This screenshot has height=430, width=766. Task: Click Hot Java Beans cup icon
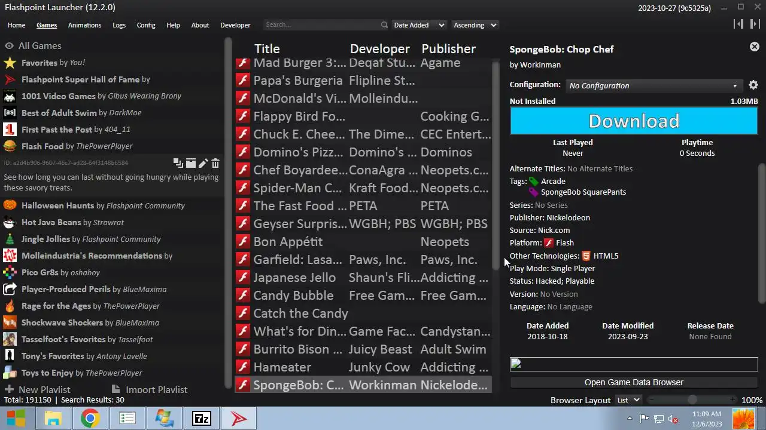pos(10,222)
